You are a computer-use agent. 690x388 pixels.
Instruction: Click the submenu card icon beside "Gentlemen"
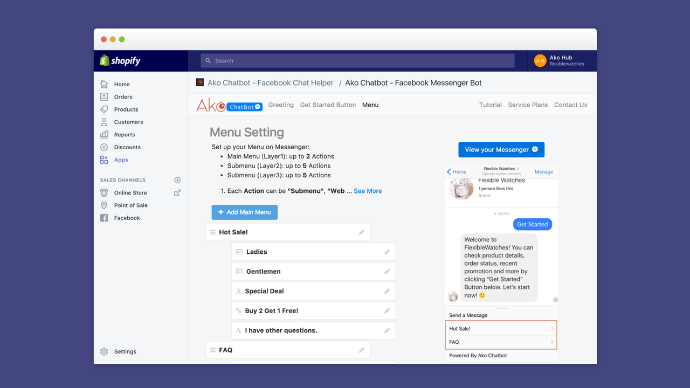coord(239,271)
